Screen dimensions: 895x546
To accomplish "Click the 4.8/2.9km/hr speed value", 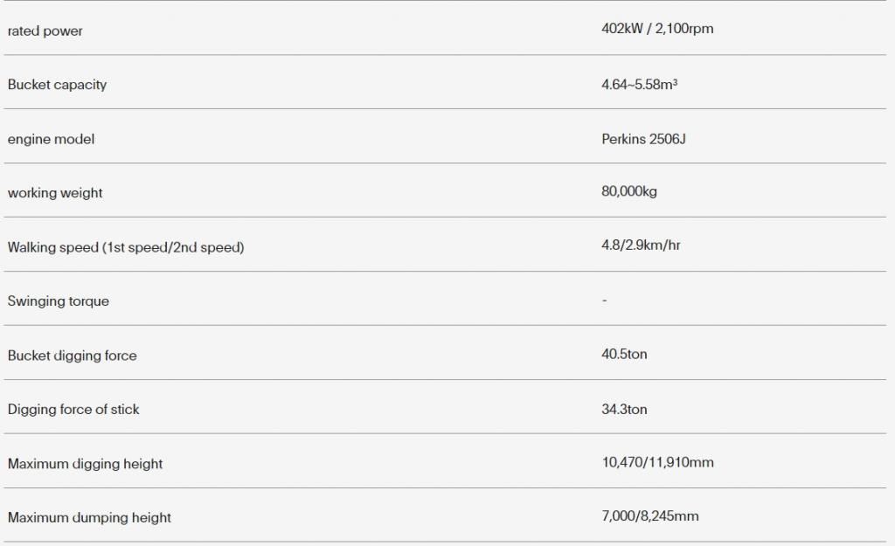I will (x=641, y=245).
